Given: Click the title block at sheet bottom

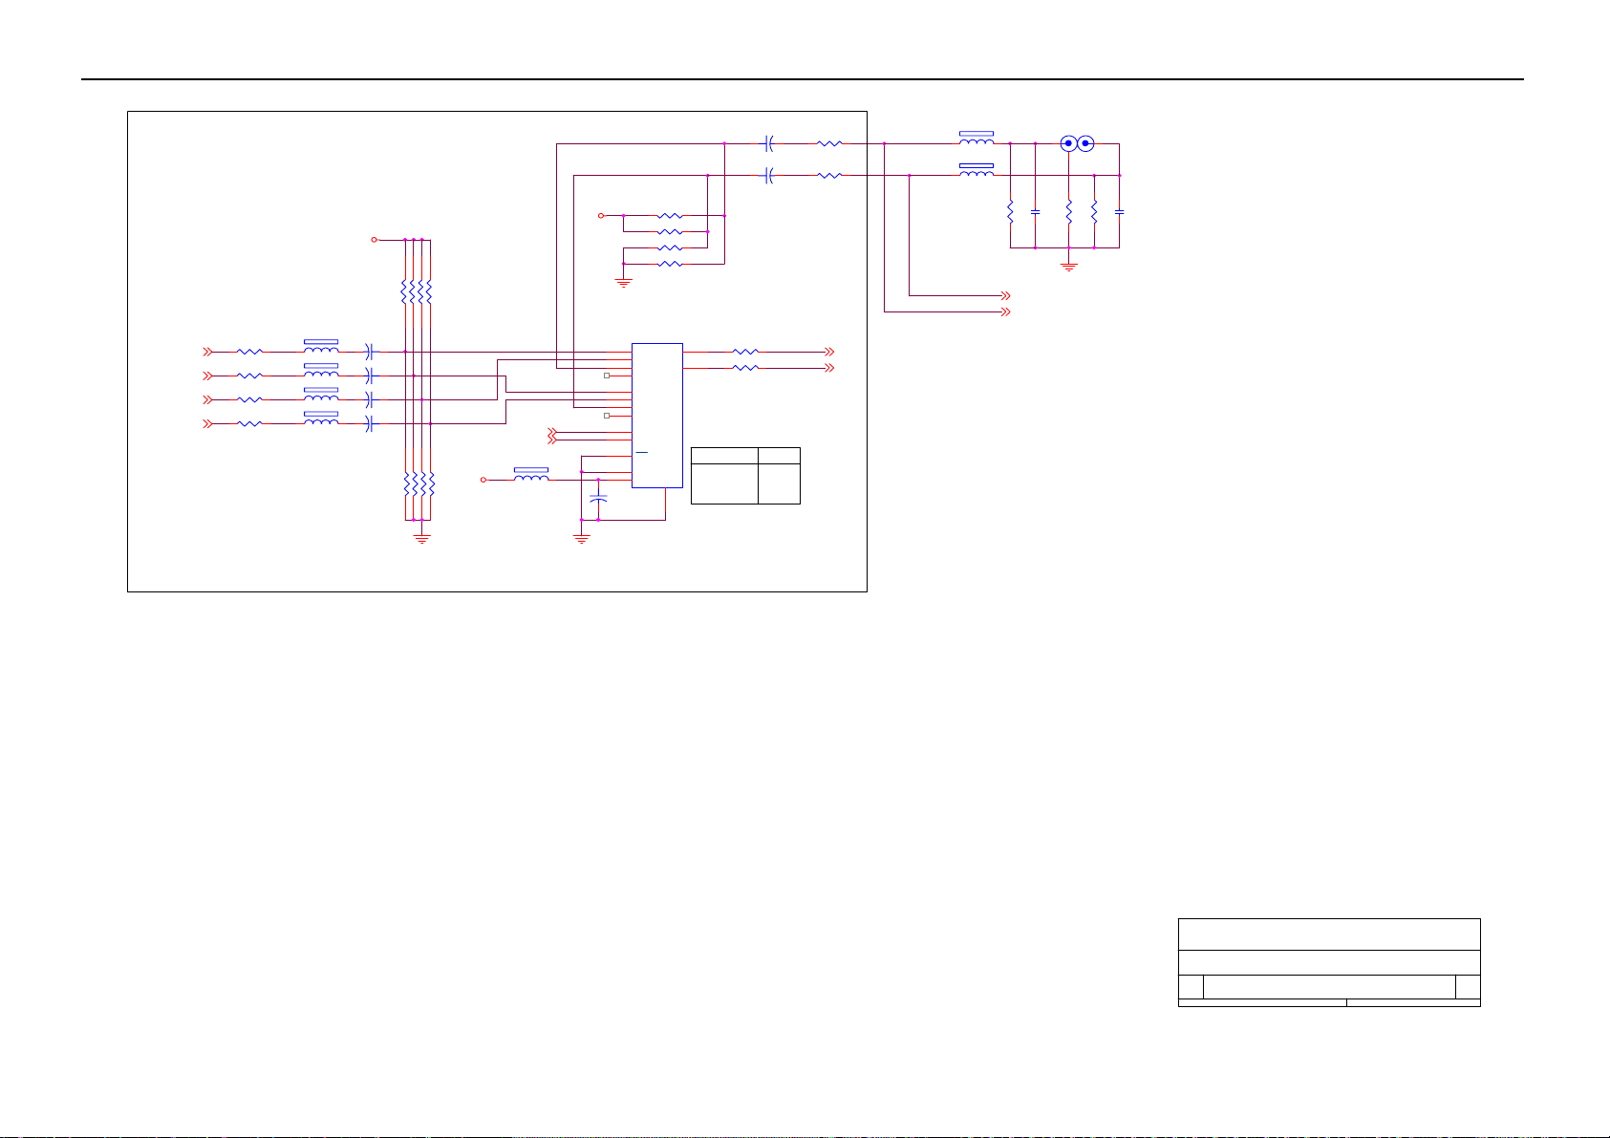Looking at the screenshot, I should pyautogui.click(x=1329, y=962).
